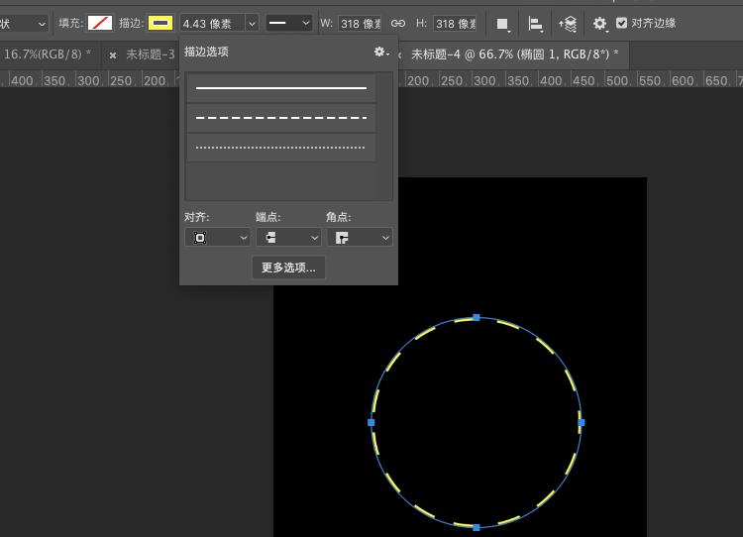Open the gear menu in 描边选项 panel
This screenshot has height=537, width=743.
(x=381, y=52)
